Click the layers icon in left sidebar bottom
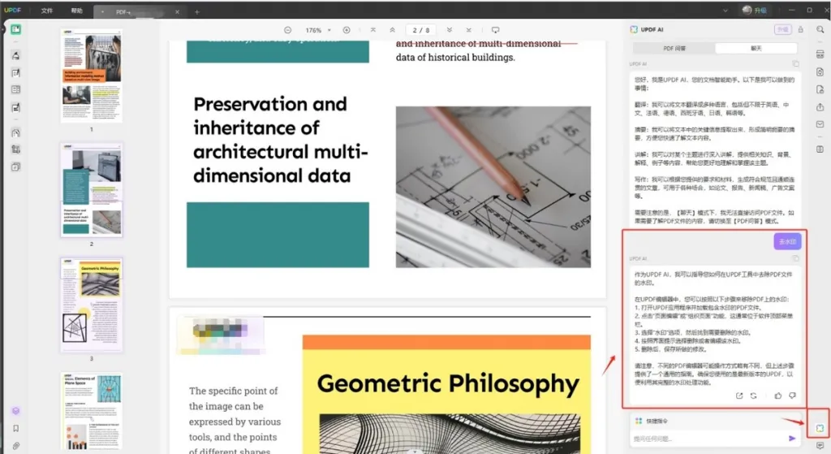831x454 pixels. 16,411
